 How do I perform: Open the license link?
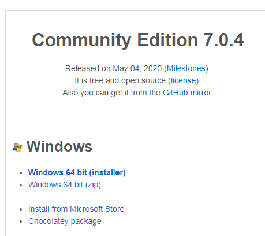[x=184, y=80]
